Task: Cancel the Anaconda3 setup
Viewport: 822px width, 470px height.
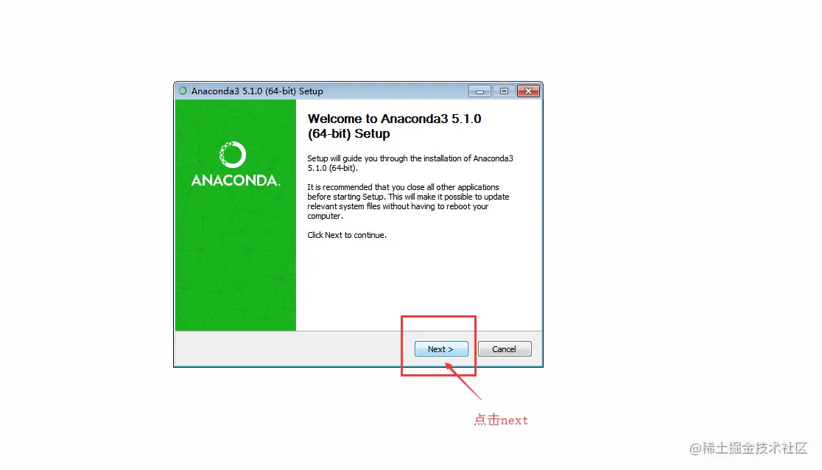Action: click(505, 349)
